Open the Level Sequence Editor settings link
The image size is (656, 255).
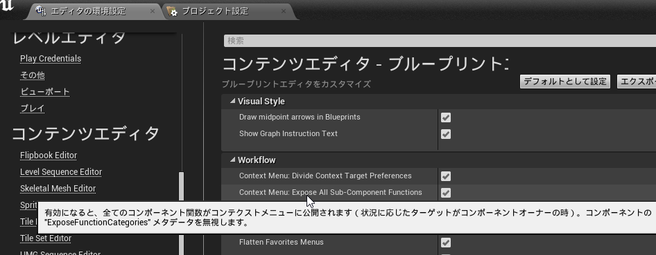[61, 172]
